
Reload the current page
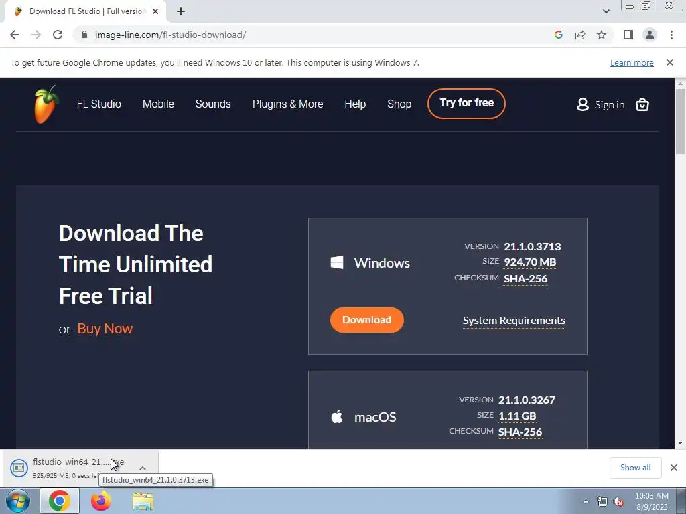click(58, 35)
